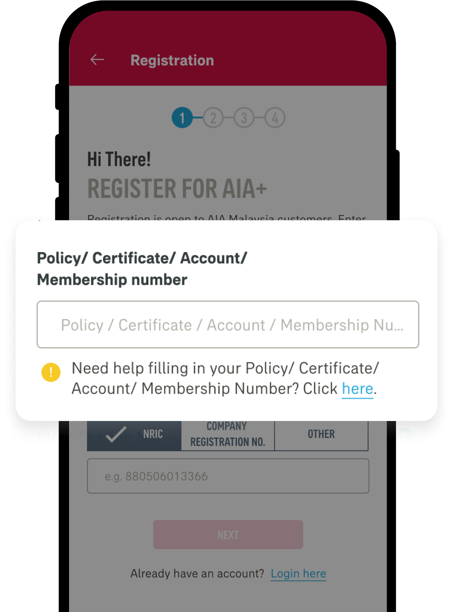Choose the OTHER identification type
453x612 pixels.
click(x=321, y=434)
